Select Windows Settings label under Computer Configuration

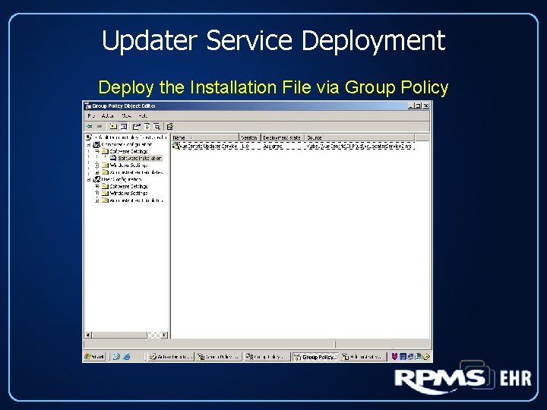[128, 166]
